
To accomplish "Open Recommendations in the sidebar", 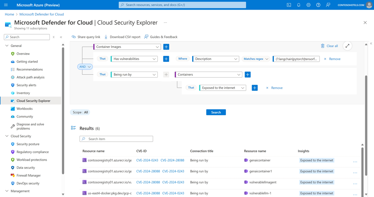I will (x=30, y=70).
